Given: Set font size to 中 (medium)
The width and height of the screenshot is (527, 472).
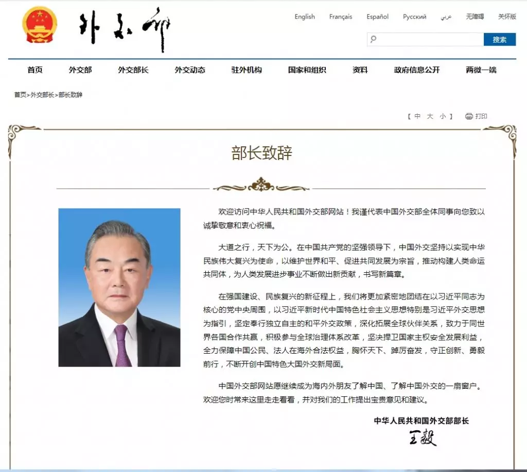Looking at the screenshot, I should pyautogui.click(x=417, y=116).
